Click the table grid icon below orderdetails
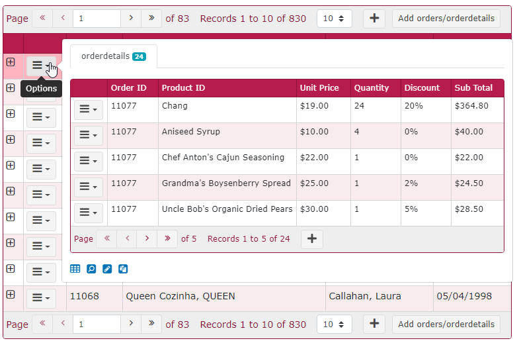The image size is (517, 347). [x=75, y=269]
